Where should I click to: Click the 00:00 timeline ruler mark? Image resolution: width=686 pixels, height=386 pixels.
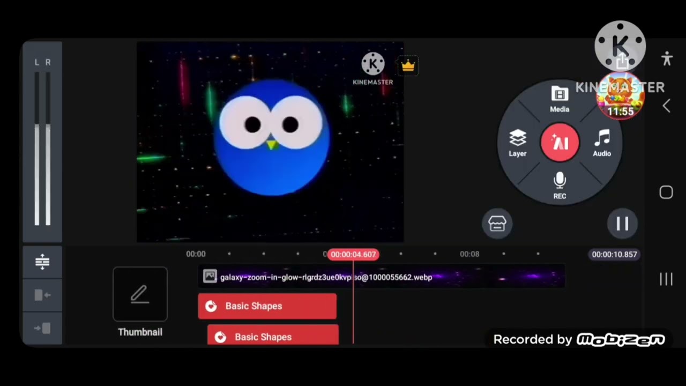(x=196, y=254)
